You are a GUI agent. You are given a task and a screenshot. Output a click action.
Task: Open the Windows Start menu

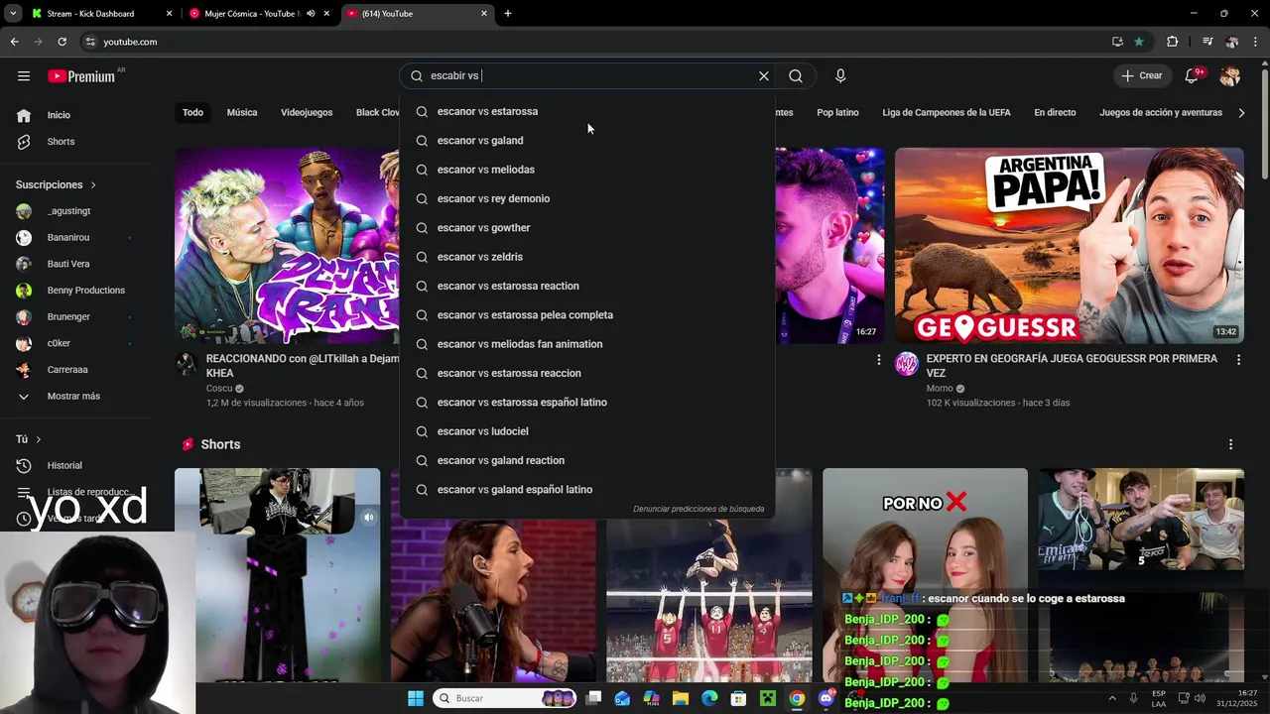416,698
